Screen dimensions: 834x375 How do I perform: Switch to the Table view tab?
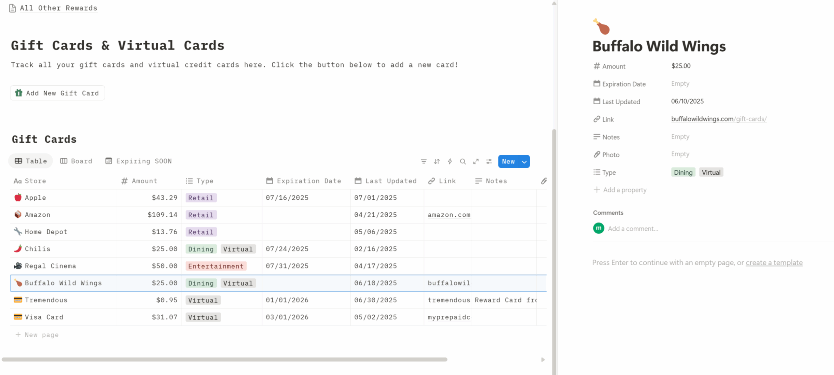pyautogui.click(x=31, y=161)
